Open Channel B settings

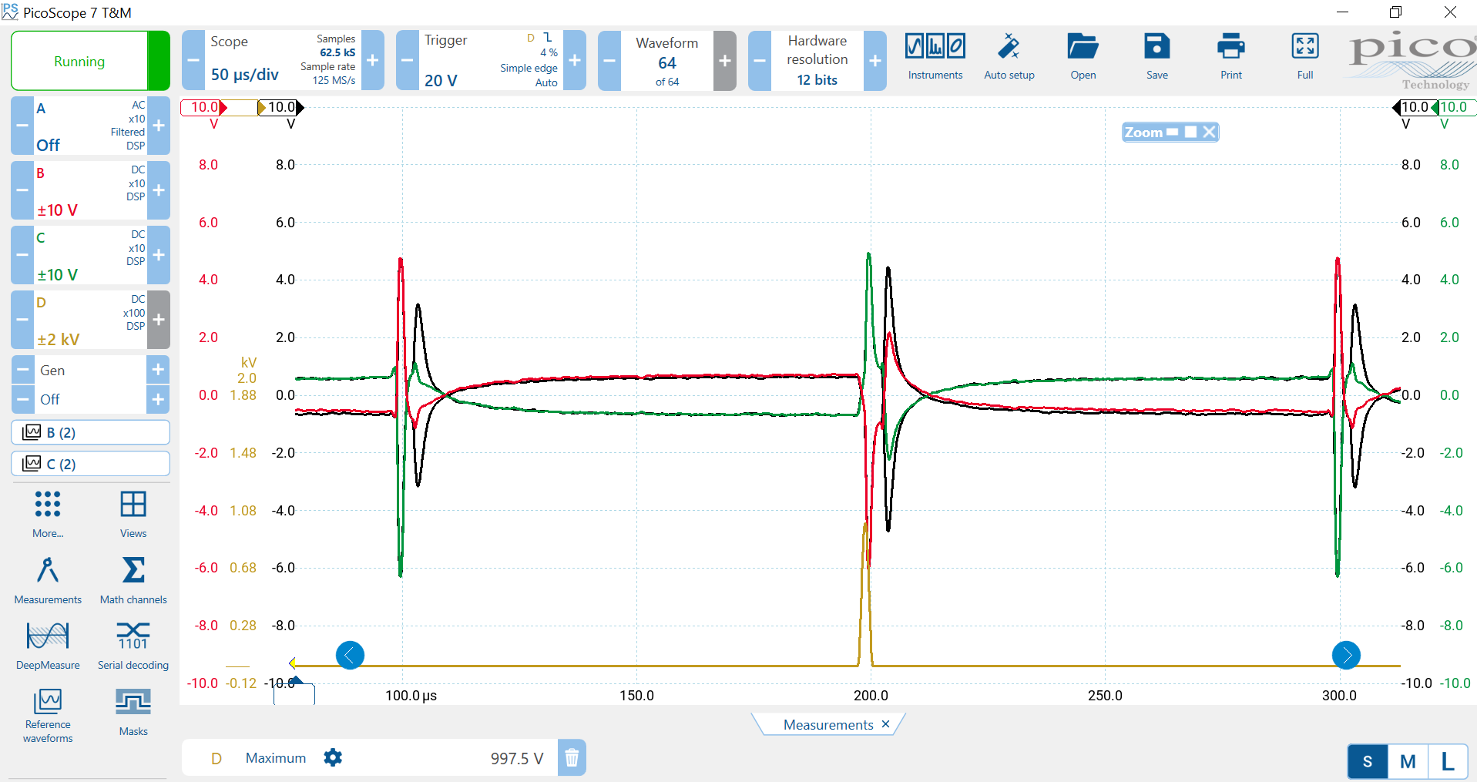pyautogui.click(x=90, y=190)
